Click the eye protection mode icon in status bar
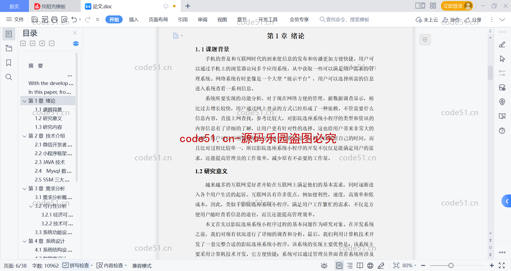The width and height of the screenshot is (511, 271). coord(324,265)
